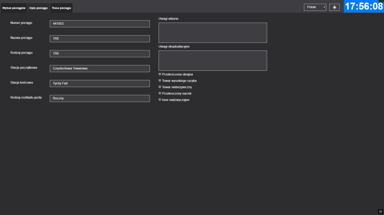This screenshot has height=215, width=384.
Task: Click the Rodzaj rozkładu jazdy field Roczny
Action: [99, 98]
